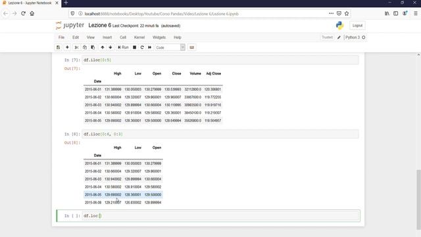Open the Firefox account icon
The width and height of the screenshot is (421, 237).
[x=405, y=13]
